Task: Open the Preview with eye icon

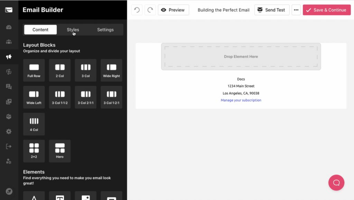Action: (173, 10)
